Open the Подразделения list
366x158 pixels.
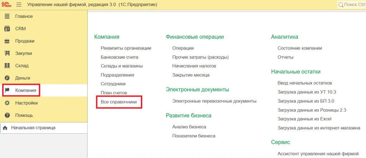click(117, 75)
